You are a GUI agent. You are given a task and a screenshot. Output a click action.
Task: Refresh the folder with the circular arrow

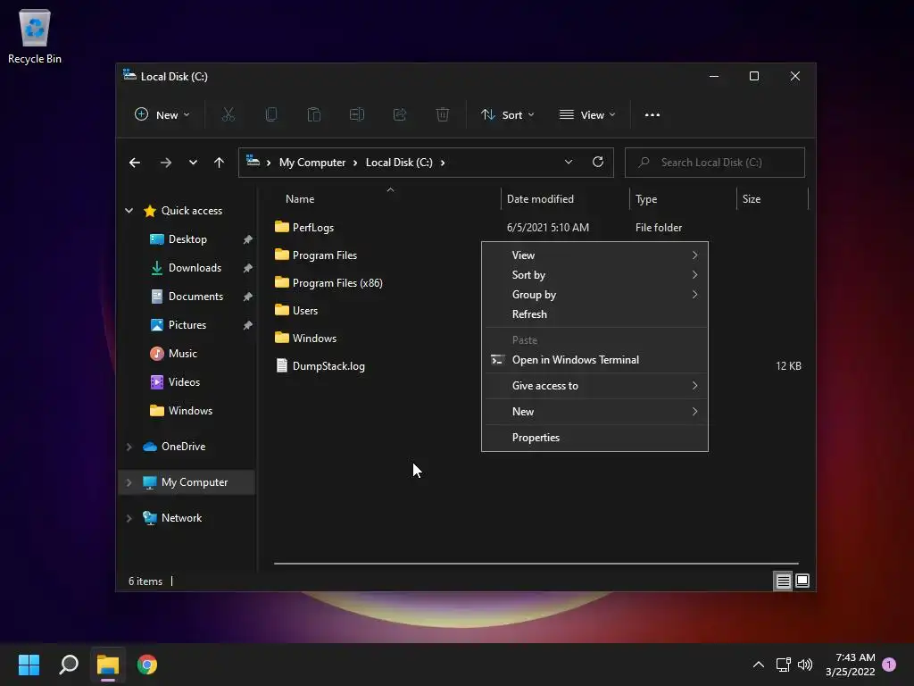598,163
